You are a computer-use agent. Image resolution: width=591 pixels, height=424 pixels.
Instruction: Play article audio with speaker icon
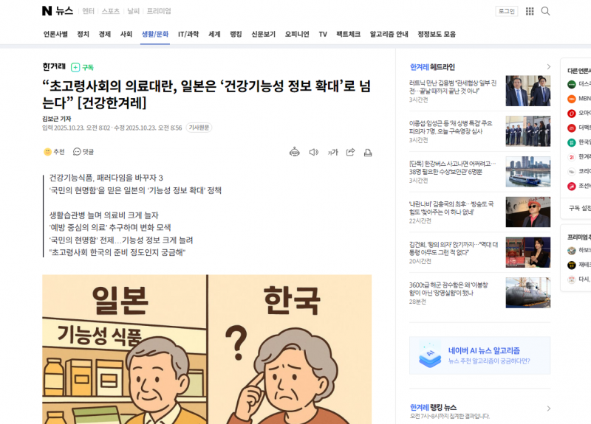313,152
